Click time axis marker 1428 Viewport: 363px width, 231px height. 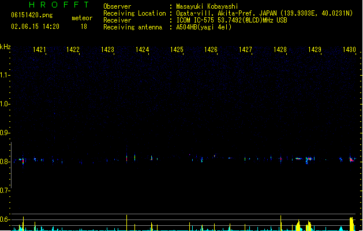click(x=280, y=50)
